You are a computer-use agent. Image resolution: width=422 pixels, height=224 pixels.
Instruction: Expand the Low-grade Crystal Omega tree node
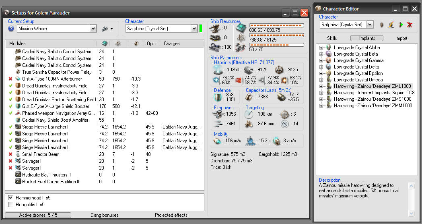(x=321, y=80)
